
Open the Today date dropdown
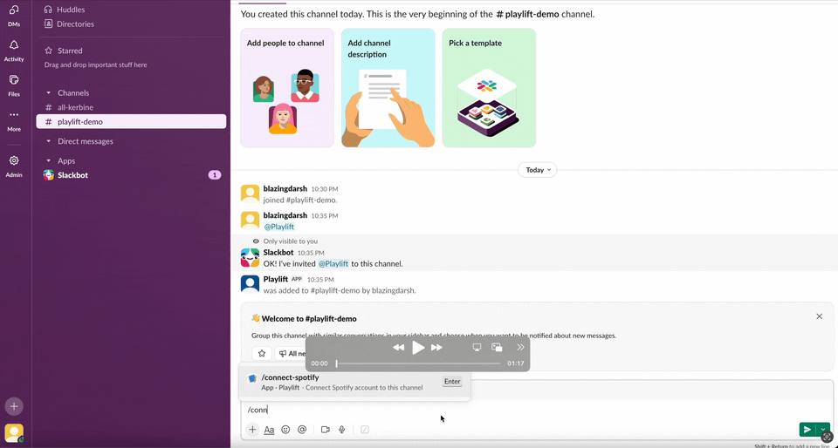(x=537, y=170)
